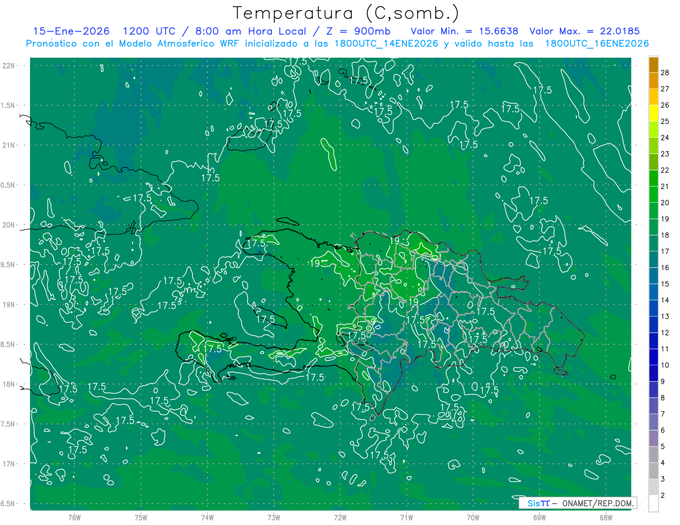Click the "21N" latitude axis label
Screen dimensions: 680x525
pos(8,145)
